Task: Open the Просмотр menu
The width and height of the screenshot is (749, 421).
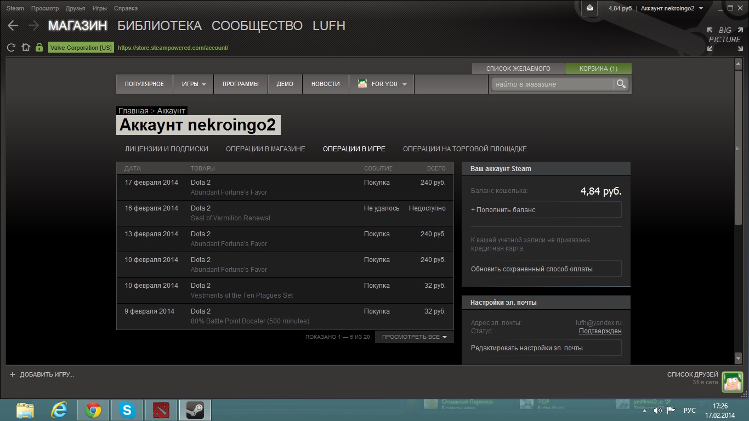Action: (x=45, y=8)
